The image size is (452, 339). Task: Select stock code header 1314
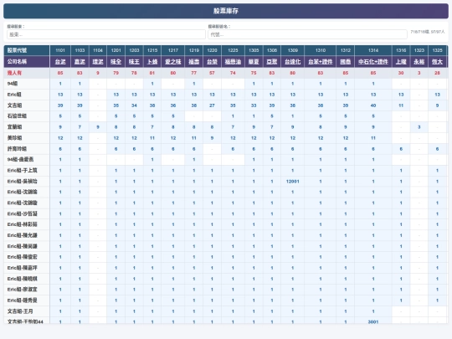pyautogui.click(x=373, y=50)
